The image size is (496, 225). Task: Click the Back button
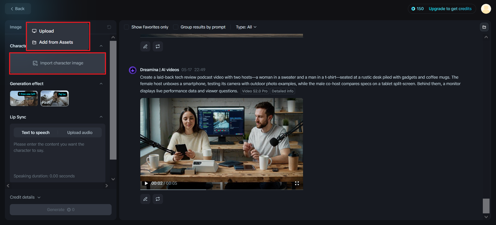18,9
